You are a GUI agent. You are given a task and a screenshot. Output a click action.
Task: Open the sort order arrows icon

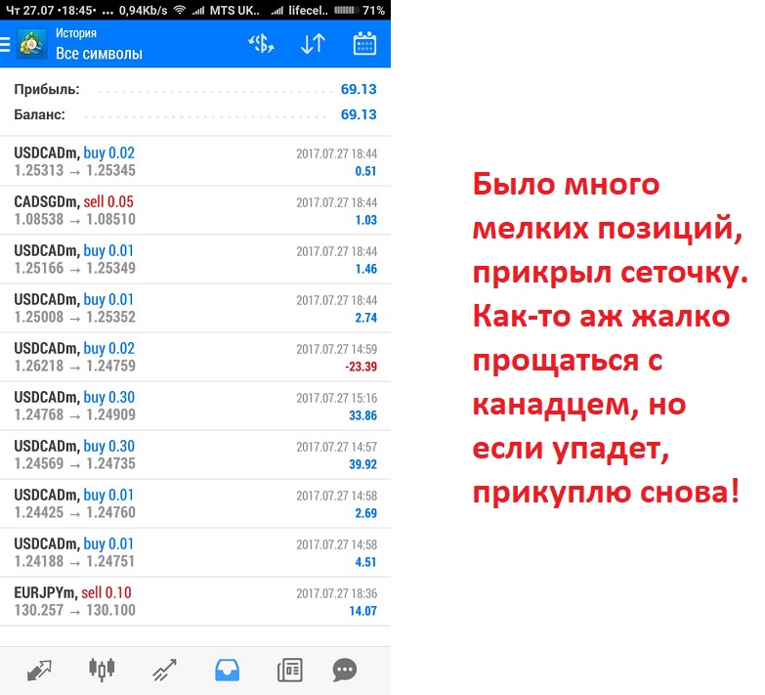pyautogui.click(x=313, y=44)
